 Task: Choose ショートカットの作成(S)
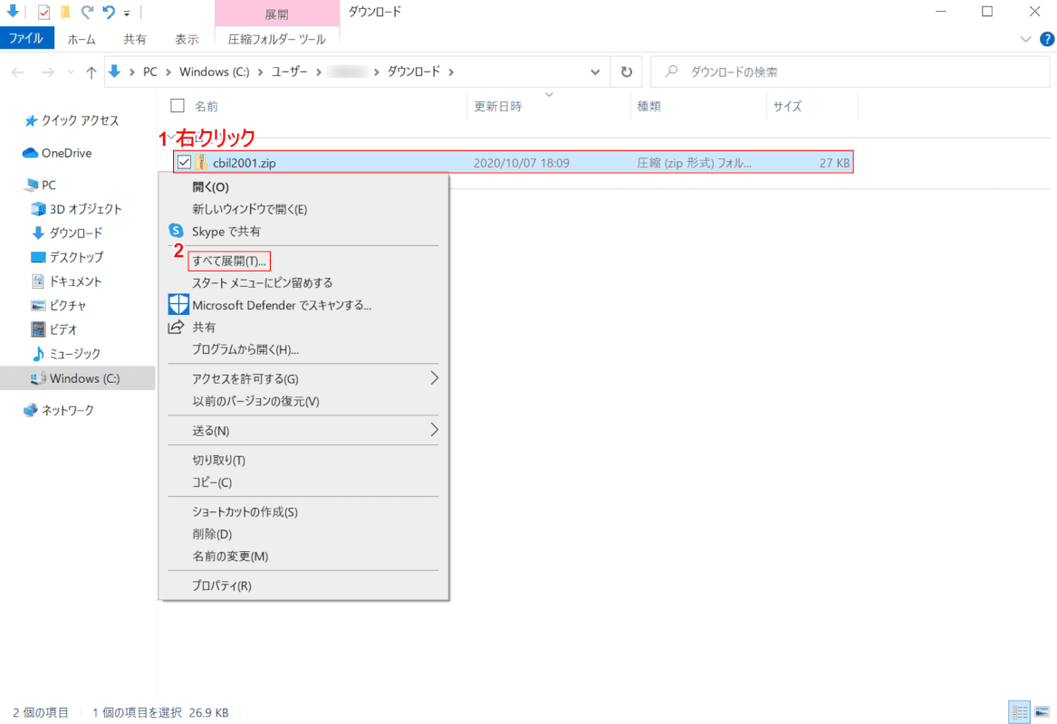coord(302,512)
